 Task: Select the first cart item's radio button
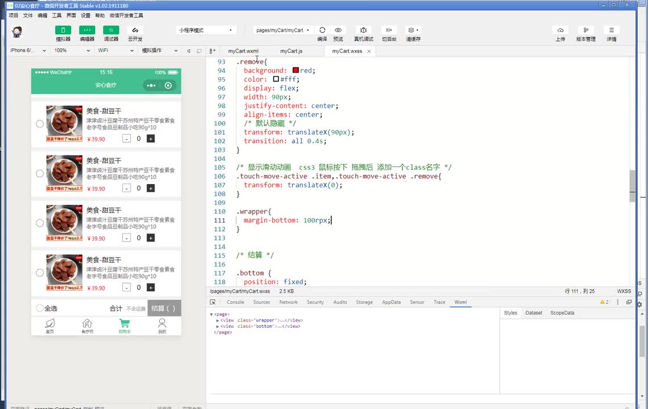pyautogui.click(x=40, y=124)
